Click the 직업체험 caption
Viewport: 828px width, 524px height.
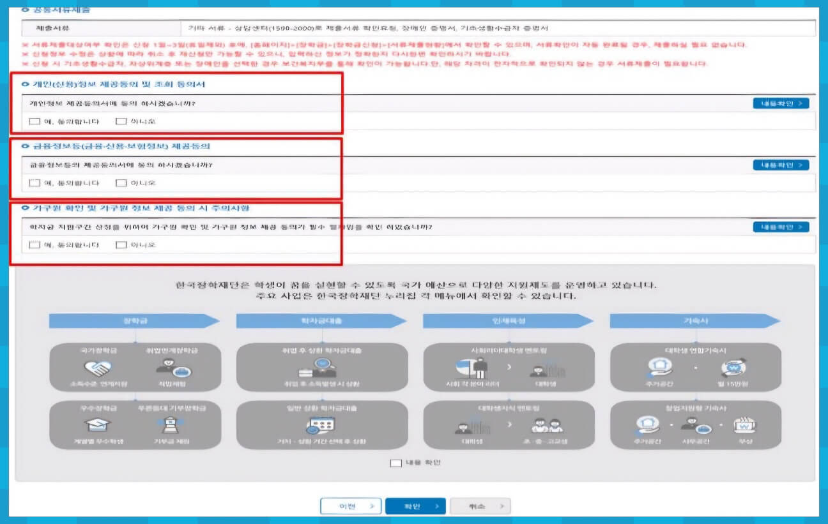(x=173, y=384)
